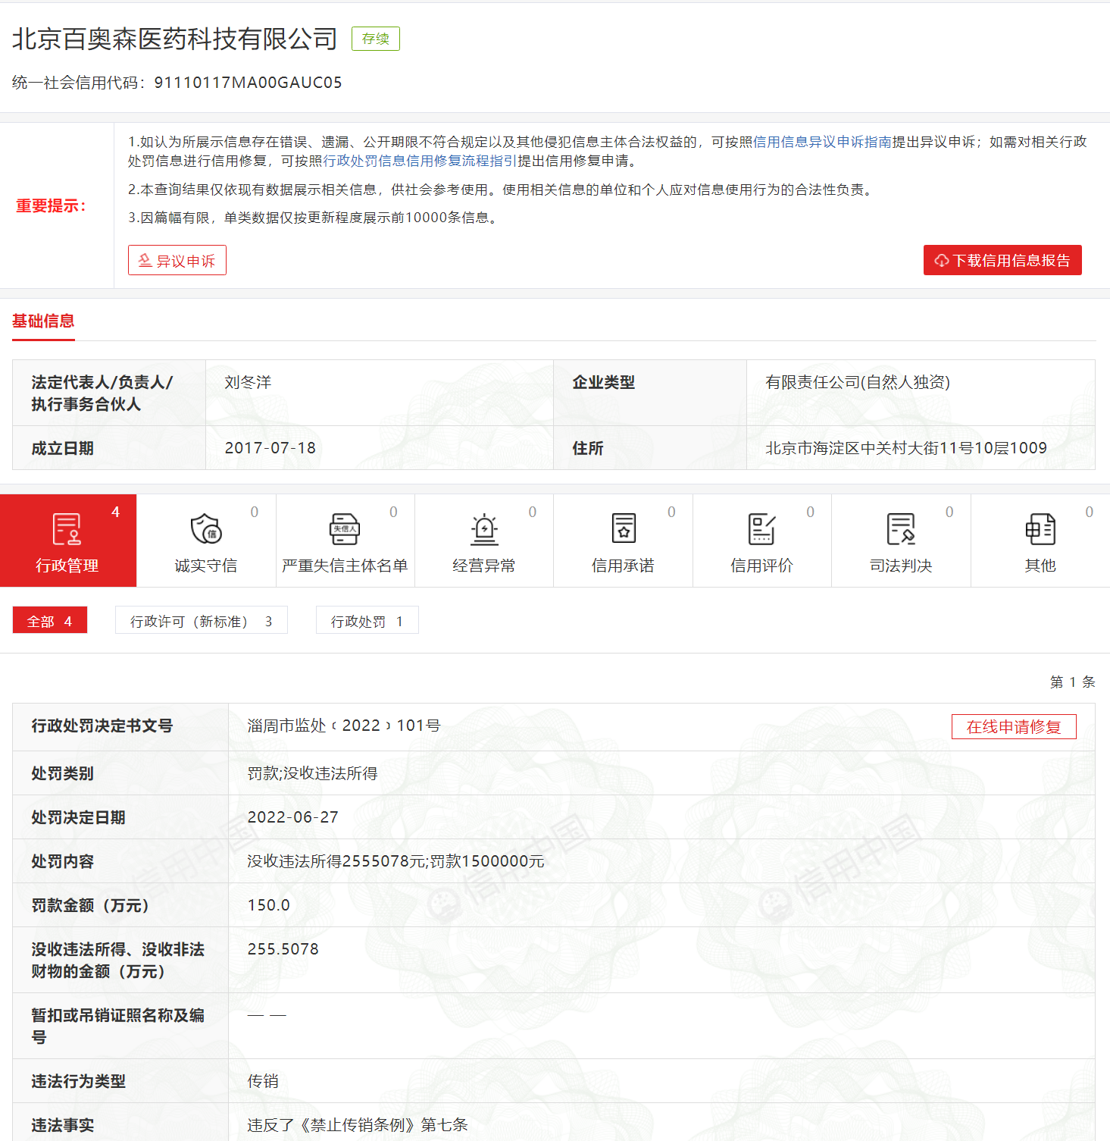Click the 行政管理 stamp document icon
This screenshot has height=1141, width=1110.
pyautogui.click(x=67, y=529)
